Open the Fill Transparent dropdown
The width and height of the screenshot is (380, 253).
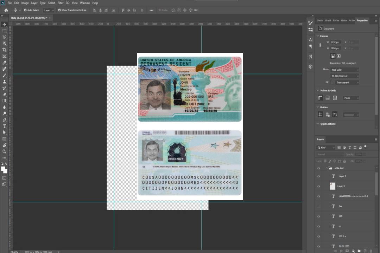pyautogui.click(x=347, y=83)
